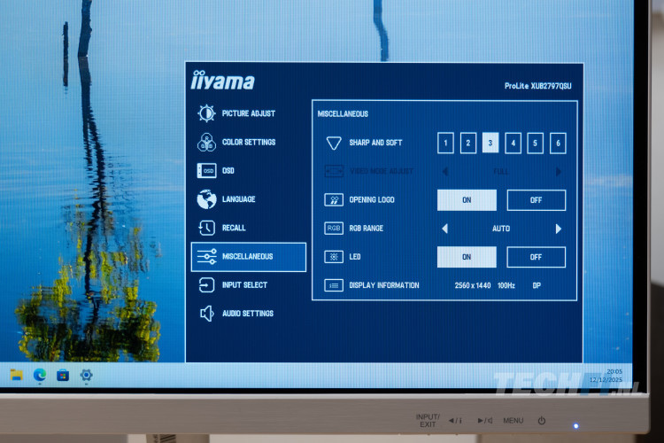Switch the LED setting to OFF
Image resolution: width=664 pixels, height=443 pixels.
(536, 257)
